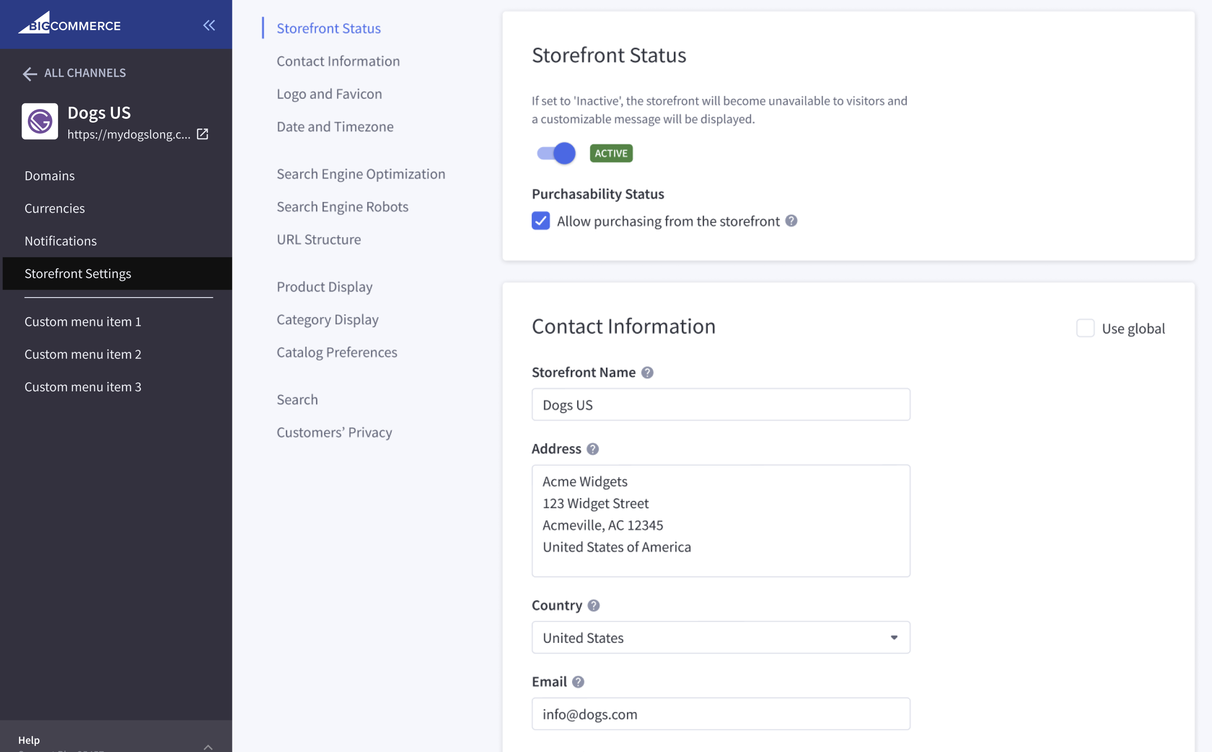Go to Search Engine Optimization settings
Viewport: 1212px width, 752px height.
point(361,174)
